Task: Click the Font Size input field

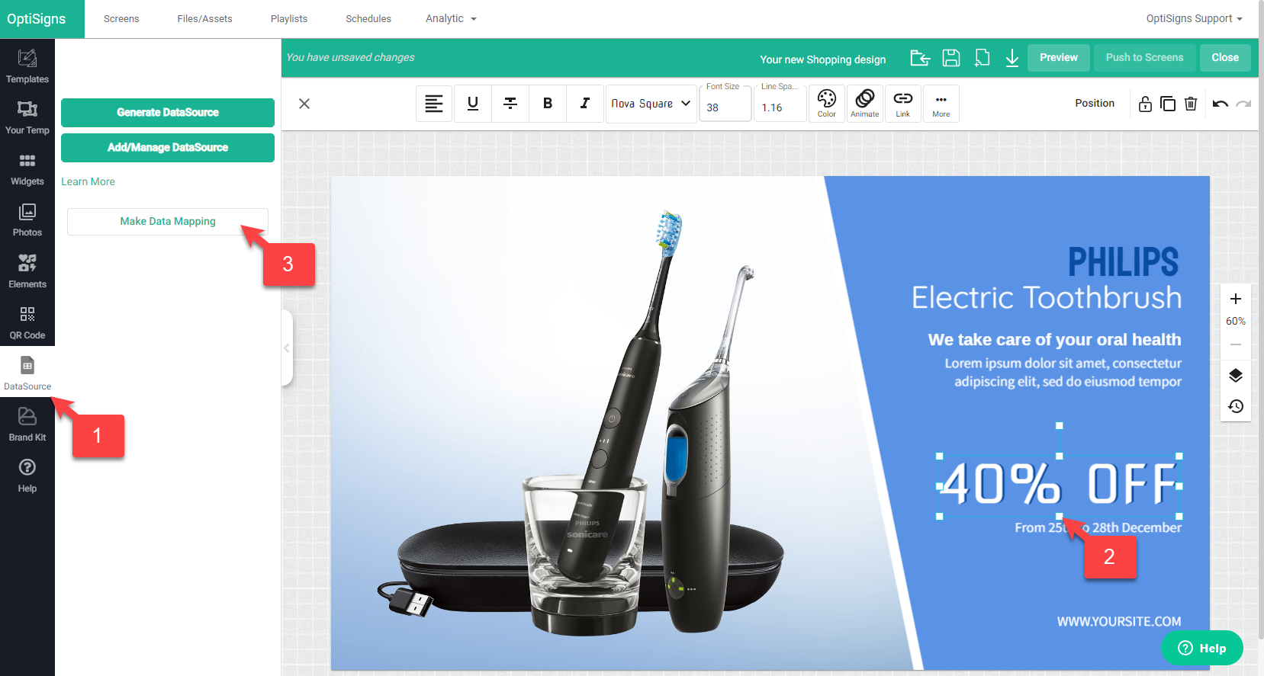Action: (725, 107)
